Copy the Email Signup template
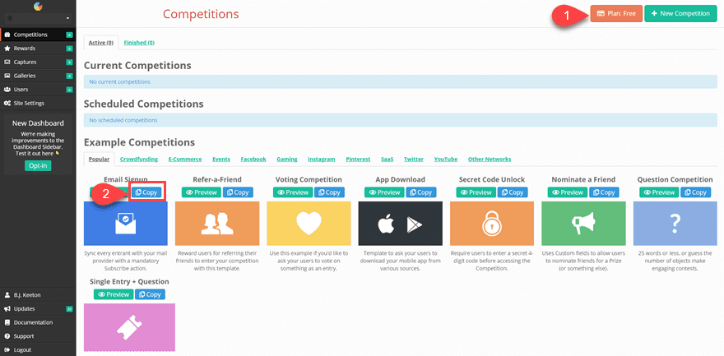 (146, 192)
